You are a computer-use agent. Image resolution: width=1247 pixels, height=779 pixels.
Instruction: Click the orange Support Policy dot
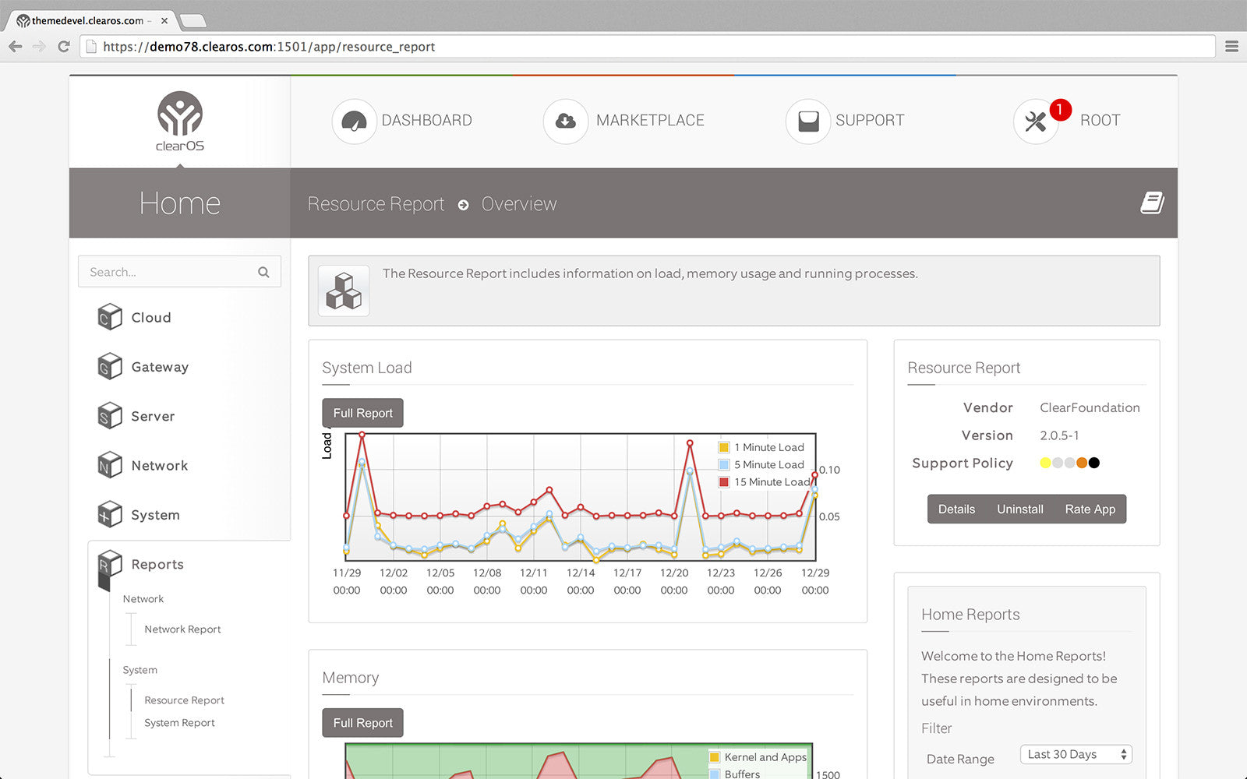click(x=1082, y=463)
